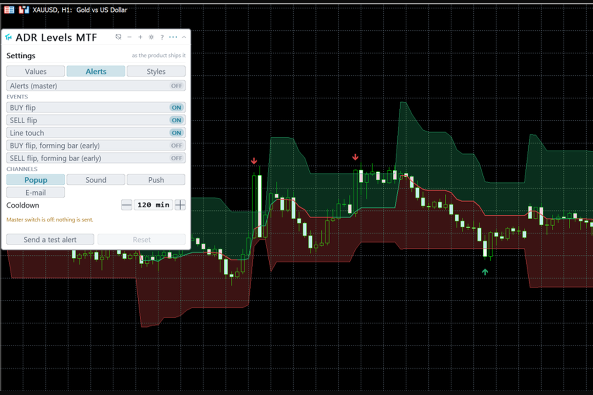
Task: Click the red table icon in chart header
Action: (9, 9)
